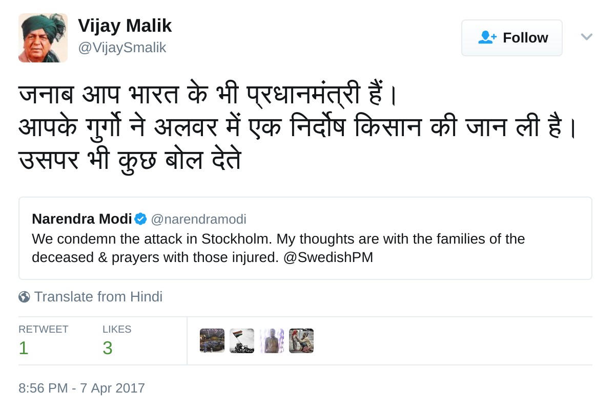Click the add-person icon on the Follow button
Image resolution: width=616 pixels, height=413 pixels.
(487, 38)
